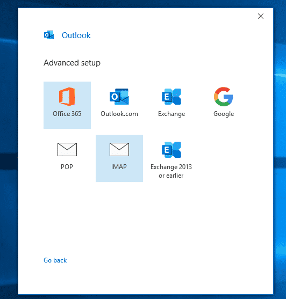This screenshot has height=299, width=286.
Task: Click the blue Outlook title text
Action: tap(76, 35)
